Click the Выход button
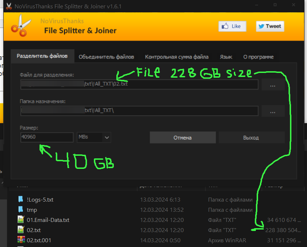Viewport: 307px width, 247px height. pos(252,138)
